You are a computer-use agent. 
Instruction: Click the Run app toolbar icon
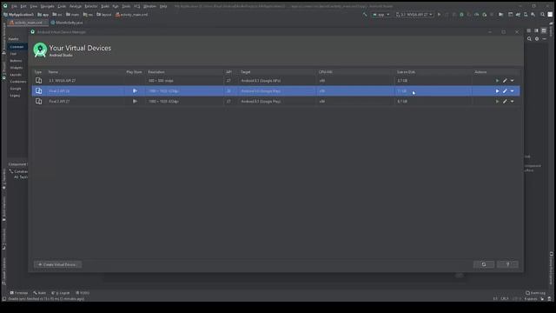coord(439,15)
